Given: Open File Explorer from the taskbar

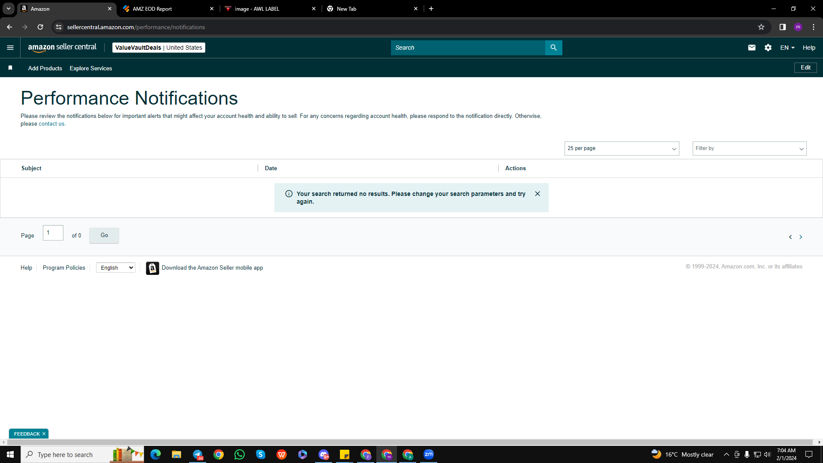Looking at the screenshot, I should point(177,454).
